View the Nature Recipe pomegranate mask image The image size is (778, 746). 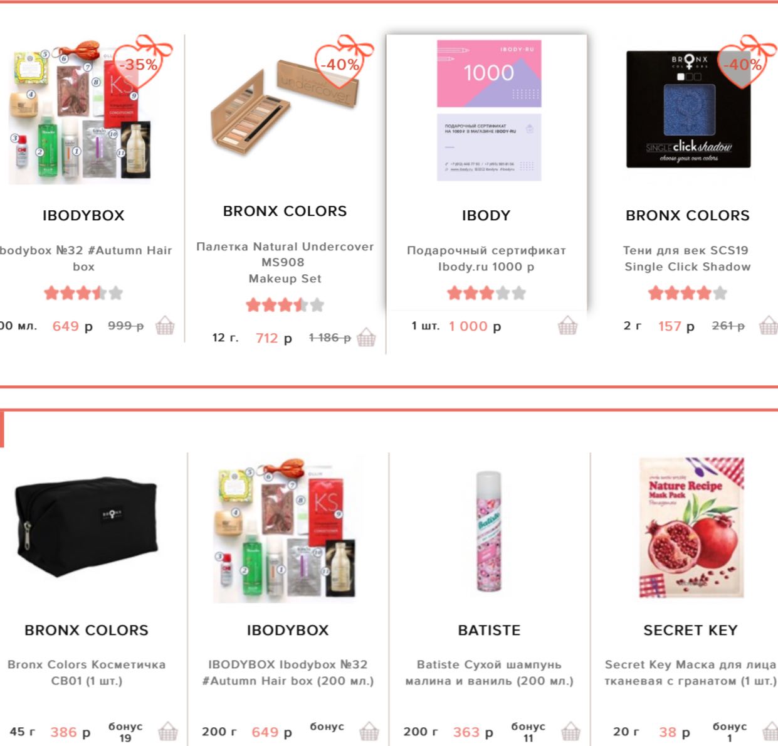[x=691, y=528]
